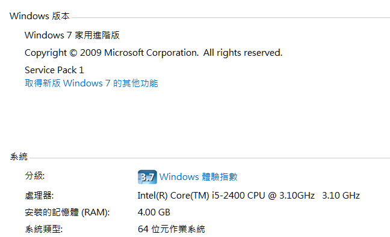390x237 pixels.
Task: Click the 64 位元作業系統 value
Action: (172, 229)
